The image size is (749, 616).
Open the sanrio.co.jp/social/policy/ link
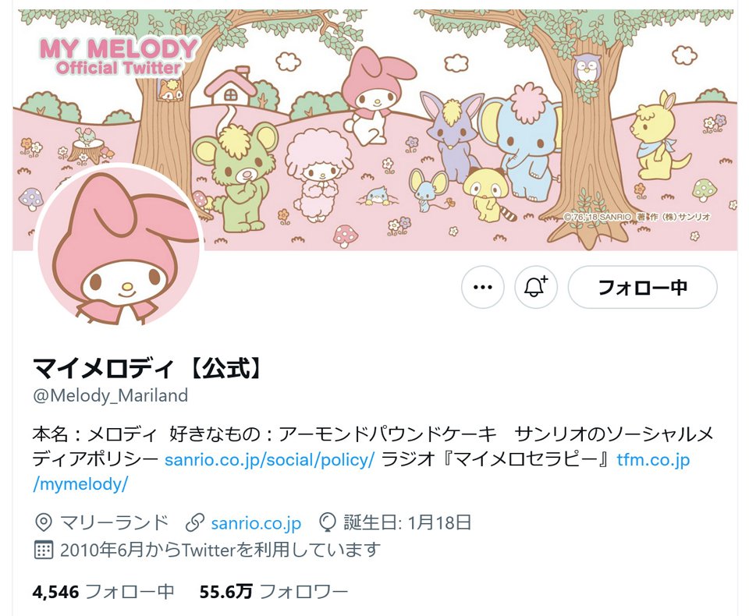click(269, 459)
